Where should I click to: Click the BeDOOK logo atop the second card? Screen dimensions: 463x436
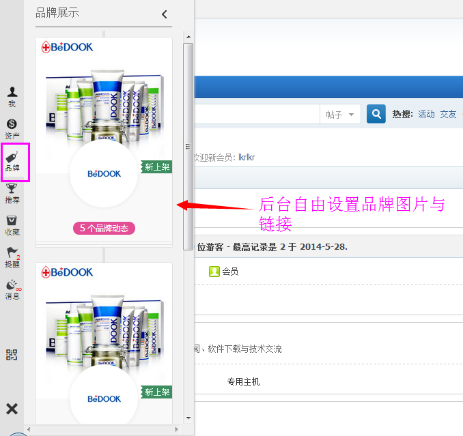point(67,272)
